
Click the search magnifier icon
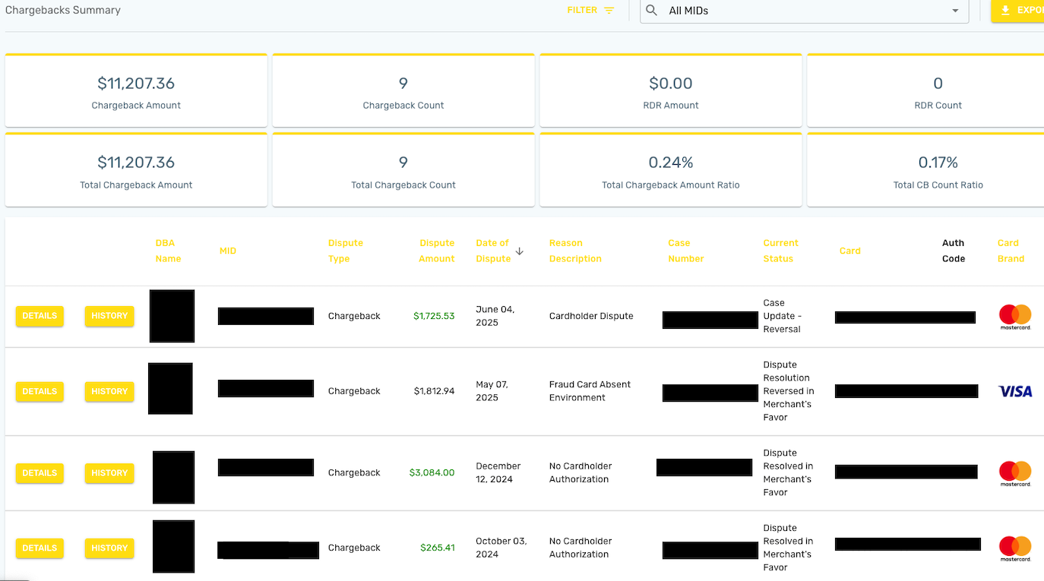click(x=651, y=11)
